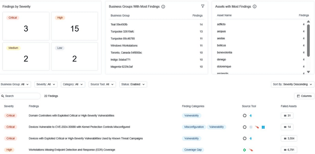This screenshot has width=315, height=154.
Task: Click info icon beside Business Groups With Most Findings
Action: [x=163, y=6]
